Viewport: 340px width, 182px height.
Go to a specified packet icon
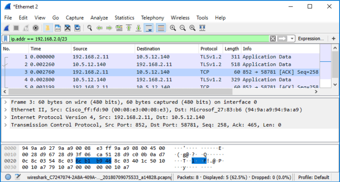pos(119,28)
